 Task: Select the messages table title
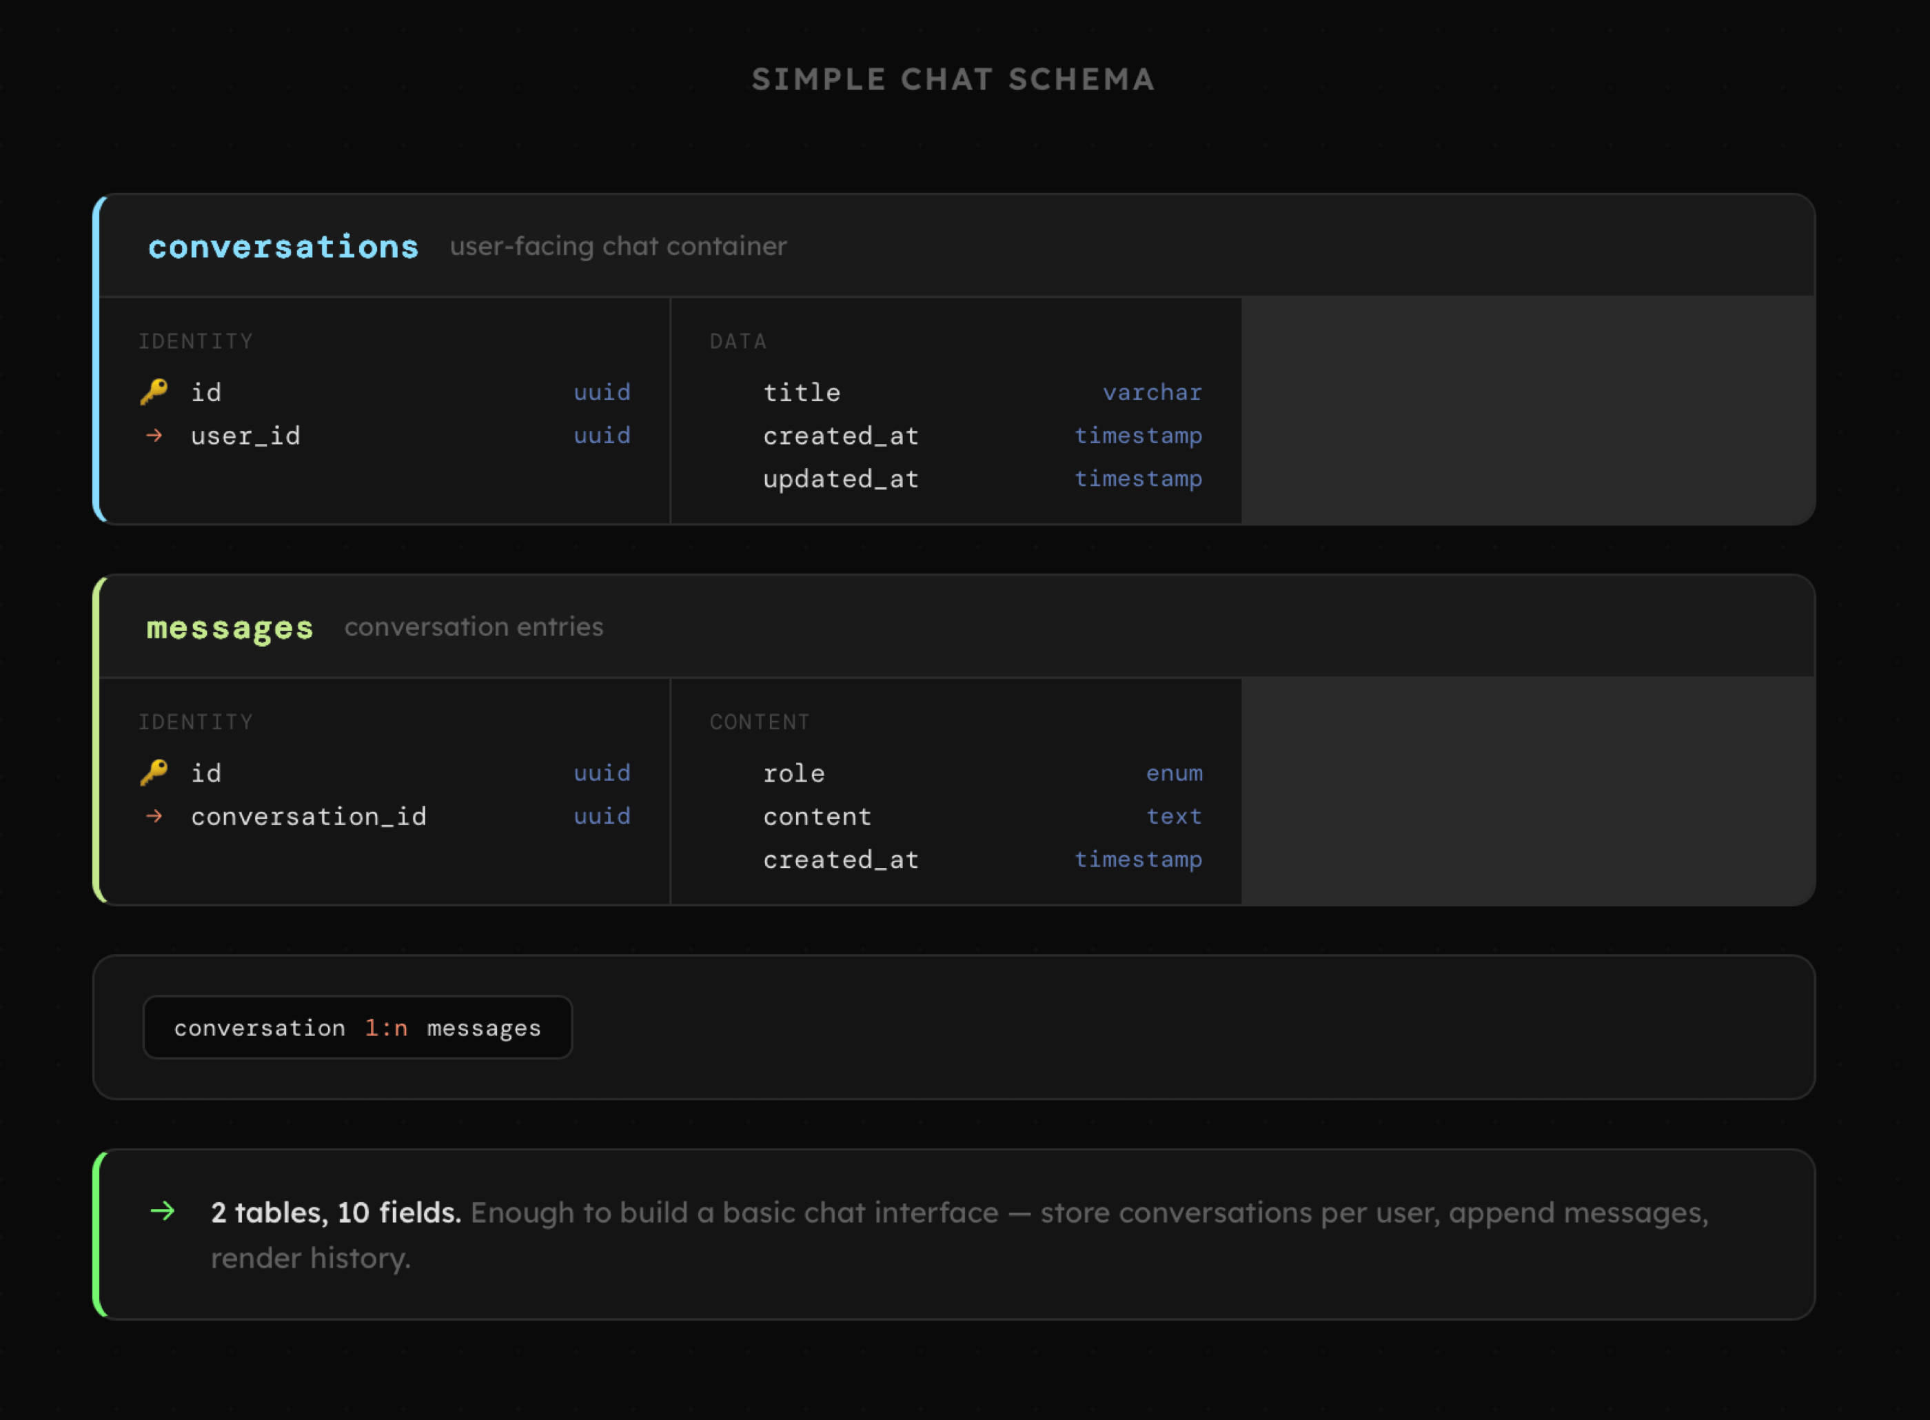[230, 627]
